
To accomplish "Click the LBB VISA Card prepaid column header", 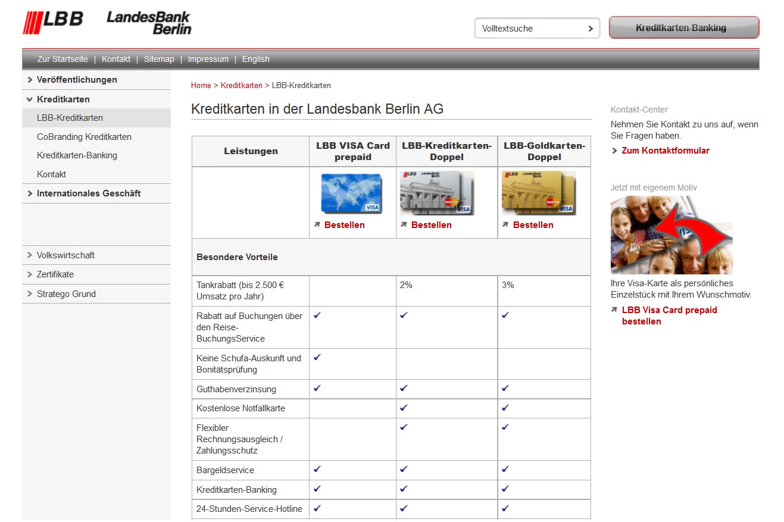I will pyautogui.click(x=353, y=151).
